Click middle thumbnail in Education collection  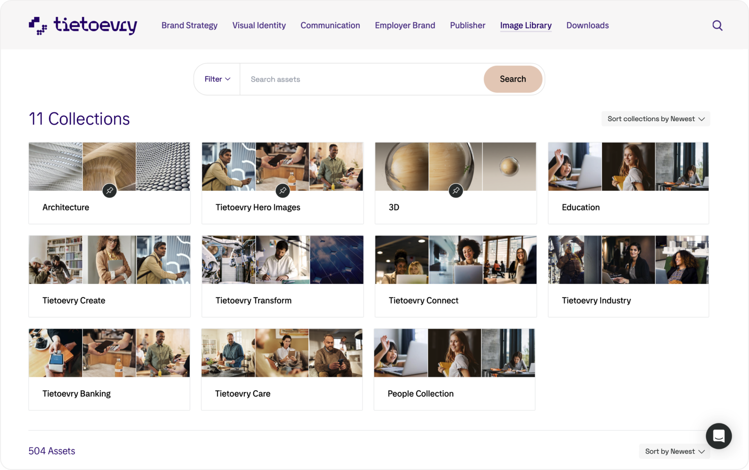point(628,166)
